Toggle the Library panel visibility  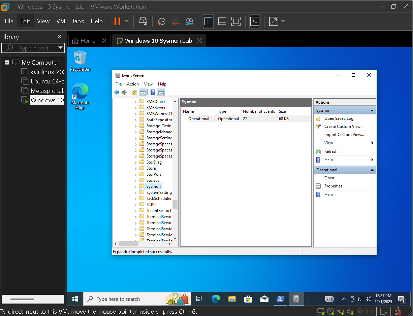208,21
